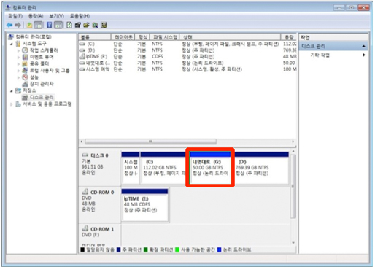Go back with the blue left arrow
375x267 pixels.
9,25
